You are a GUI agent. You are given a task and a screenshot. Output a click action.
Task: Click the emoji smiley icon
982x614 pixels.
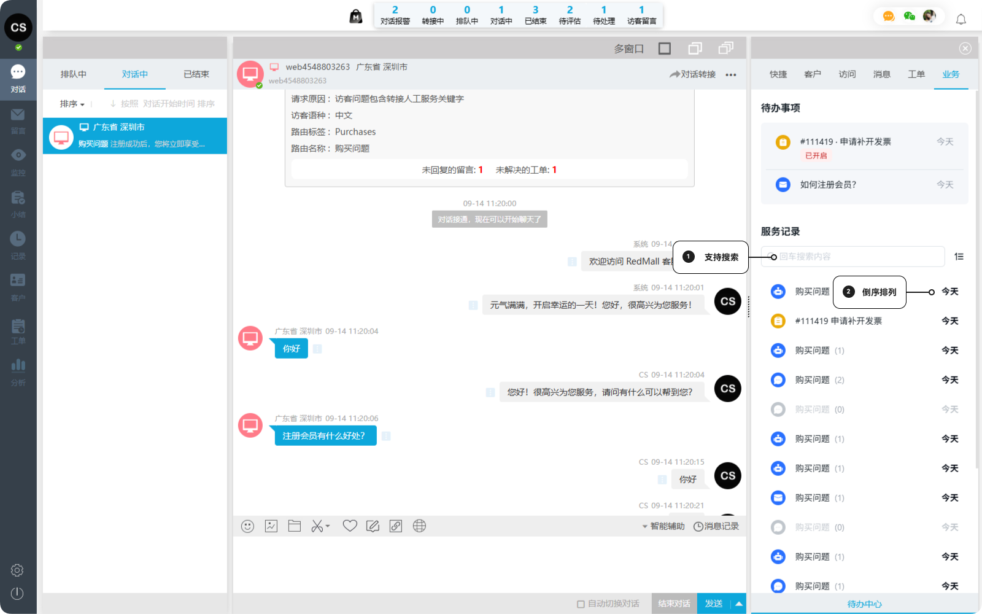tap(247, 526)
